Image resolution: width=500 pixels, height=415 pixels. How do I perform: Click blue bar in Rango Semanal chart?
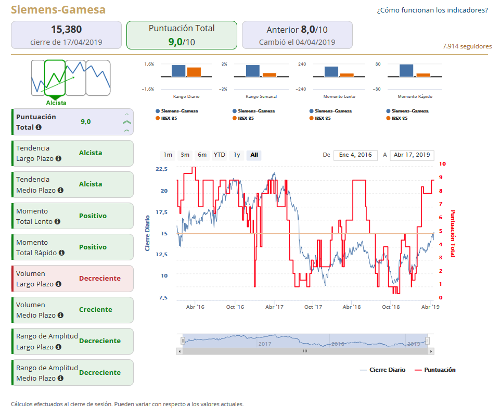pos(252,71)
